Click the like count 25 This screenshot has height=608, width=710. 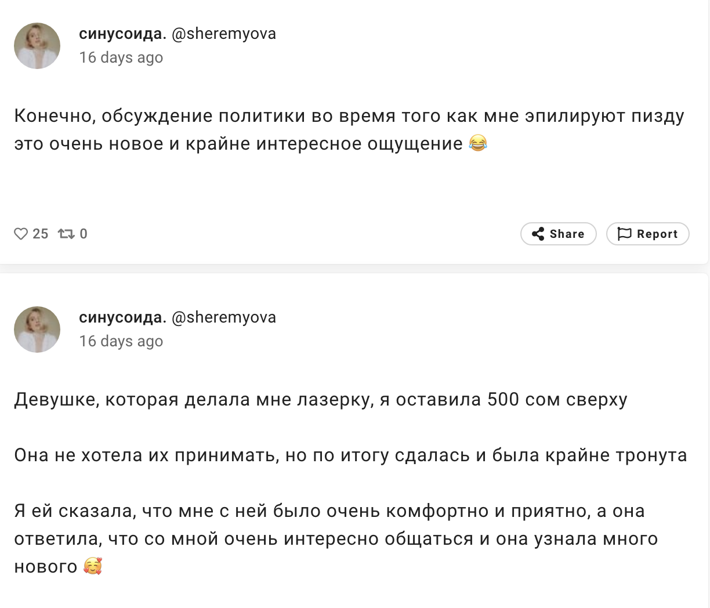(x=41, y=234)
